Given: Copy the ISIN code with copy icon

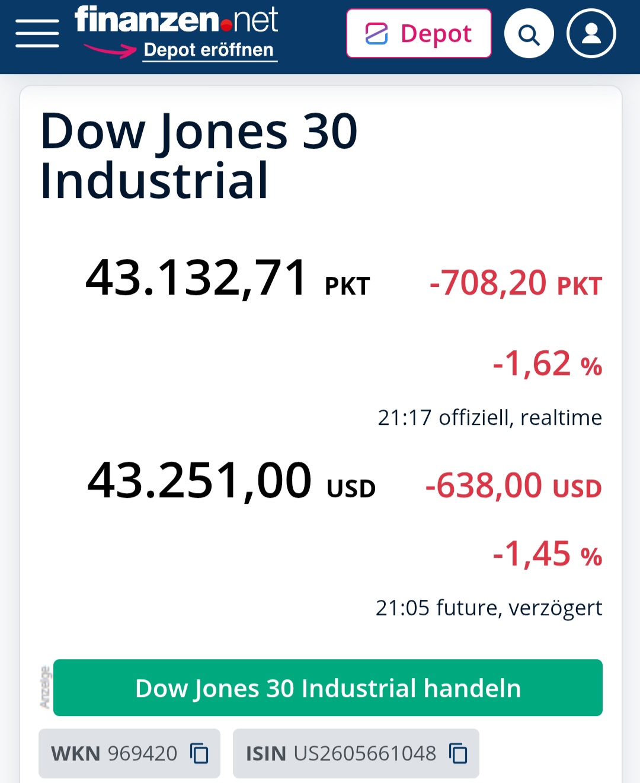Looking at the screenshot, I should pyautogui.click(x=458, y=753).
